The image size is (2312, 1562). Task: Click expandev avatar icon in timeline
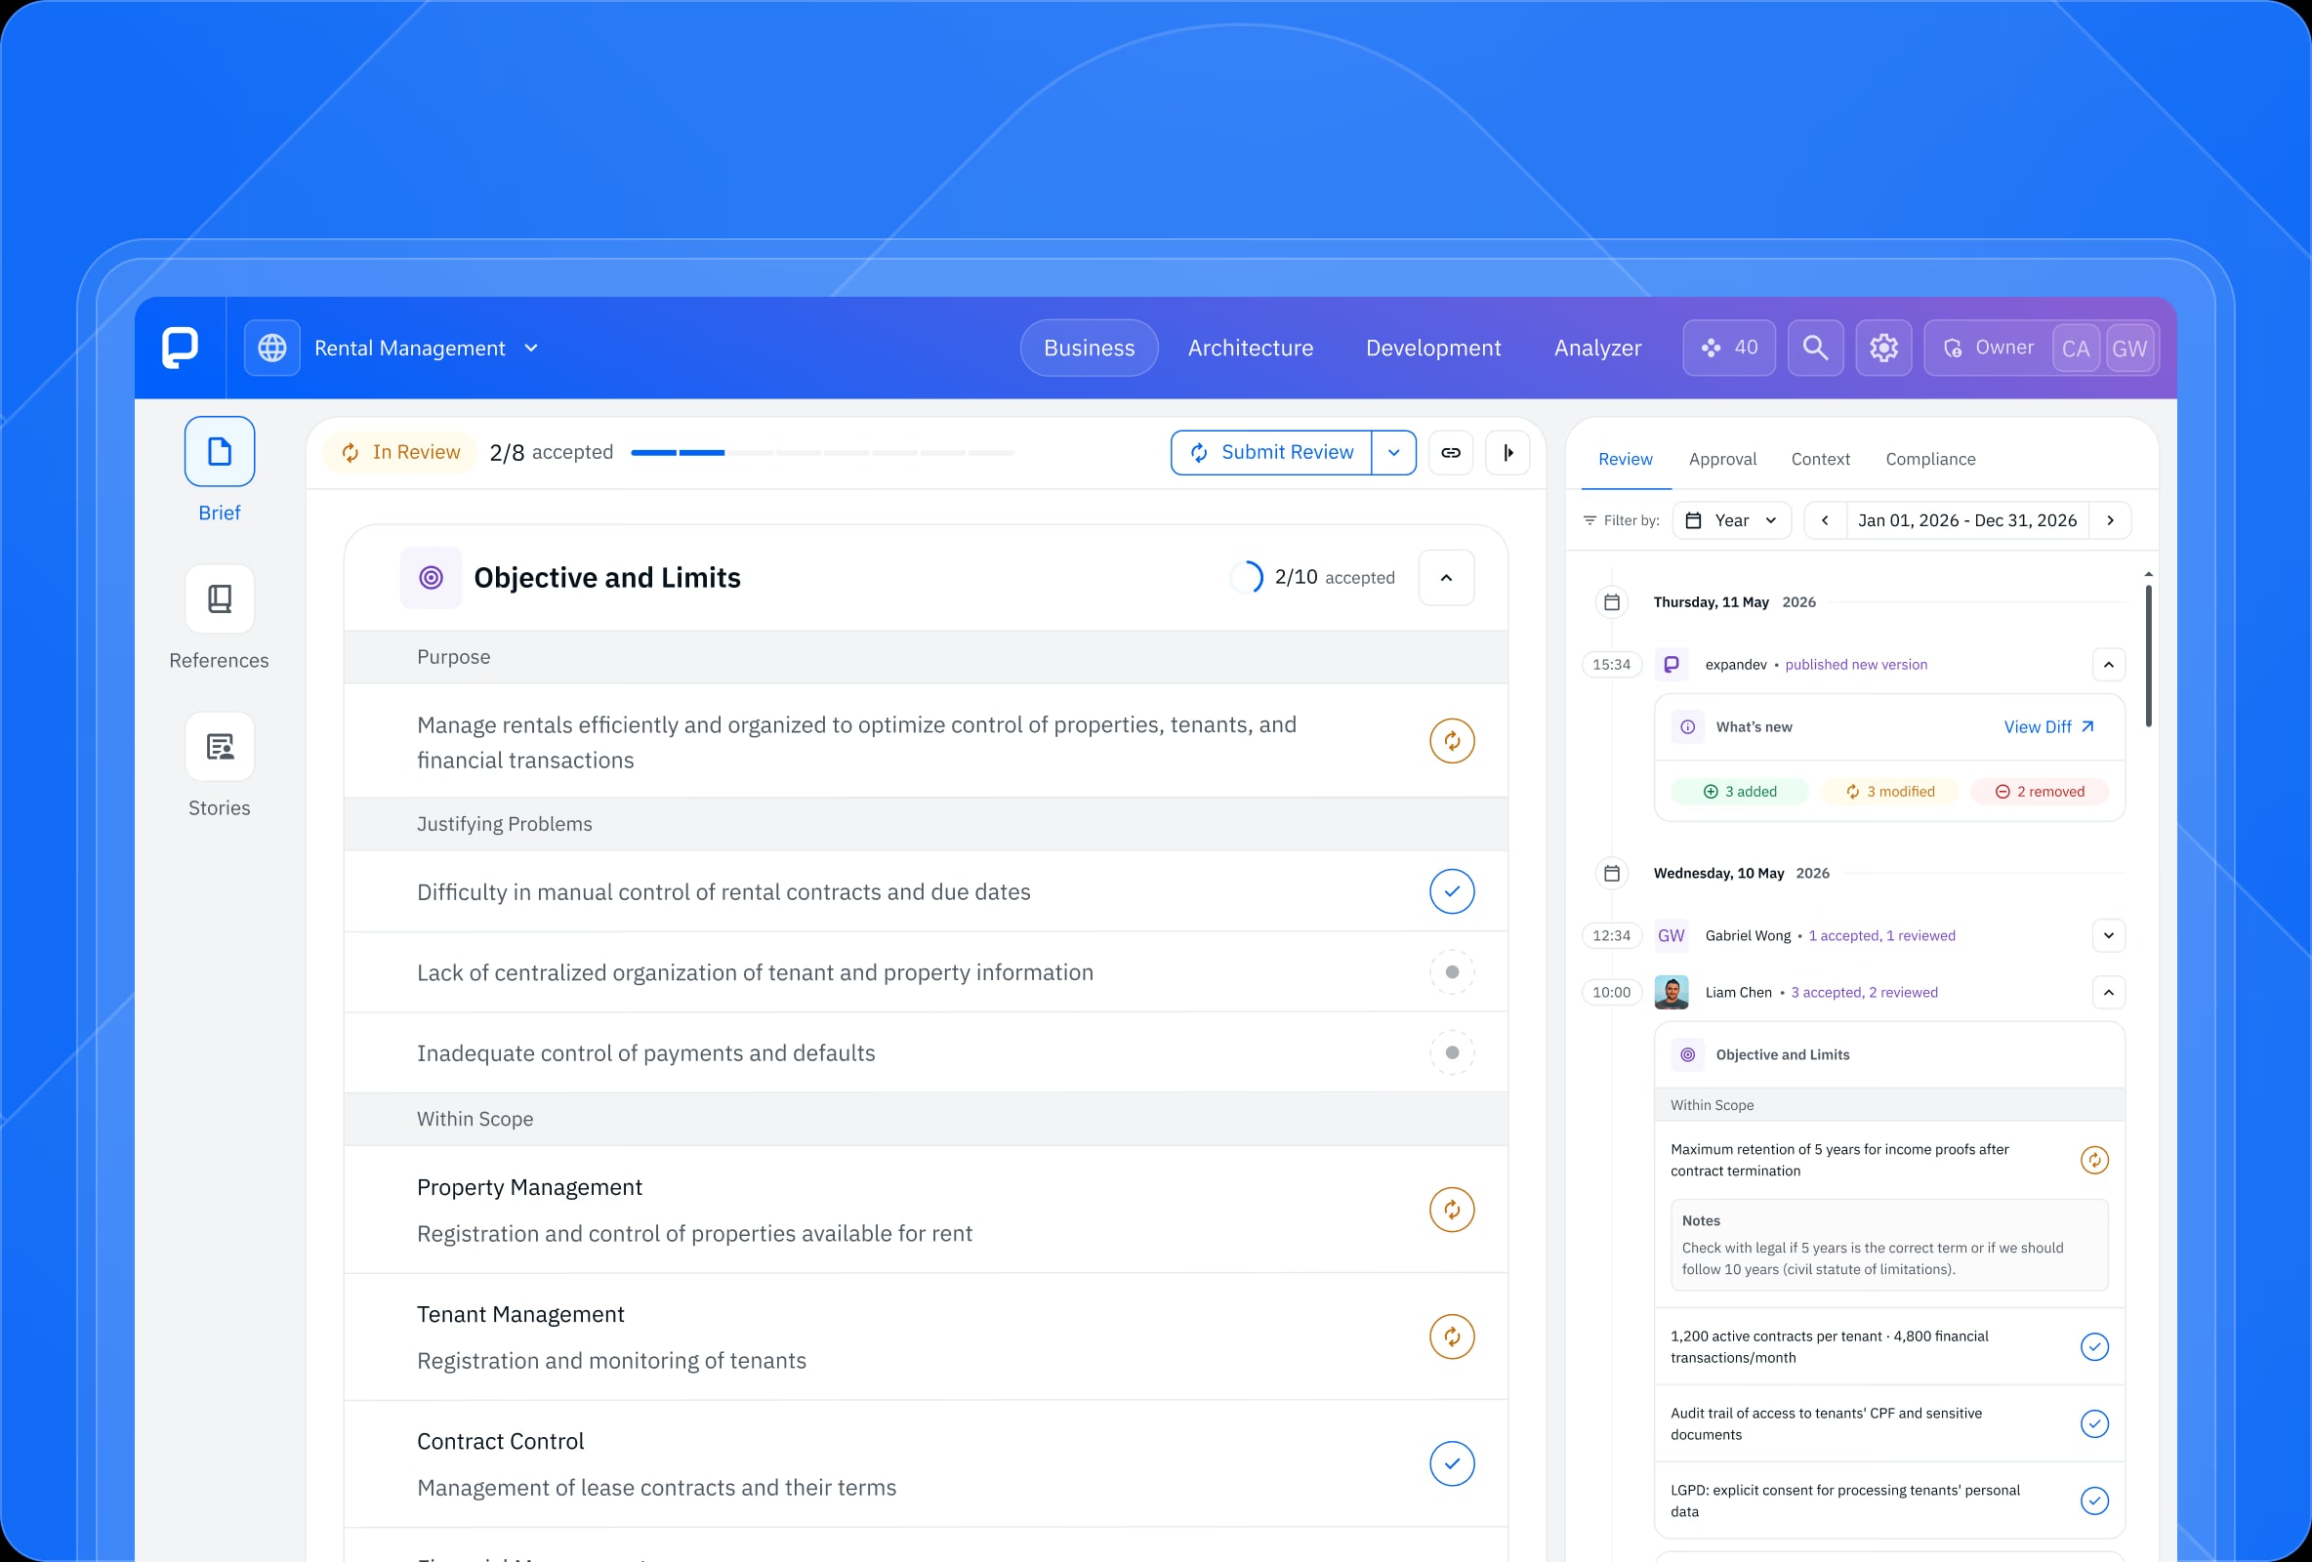1672,665
